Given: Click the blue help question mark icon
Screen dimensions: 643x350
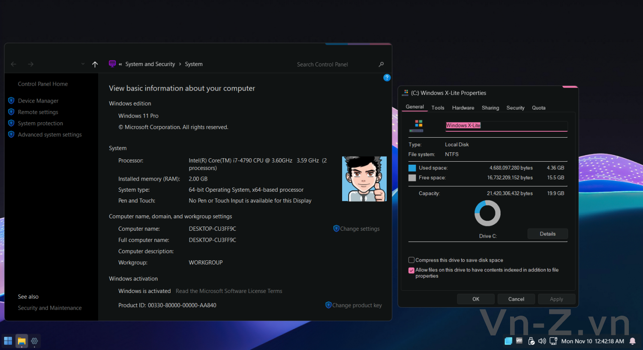Looking at the screenshot, I should tap(387, 78).
